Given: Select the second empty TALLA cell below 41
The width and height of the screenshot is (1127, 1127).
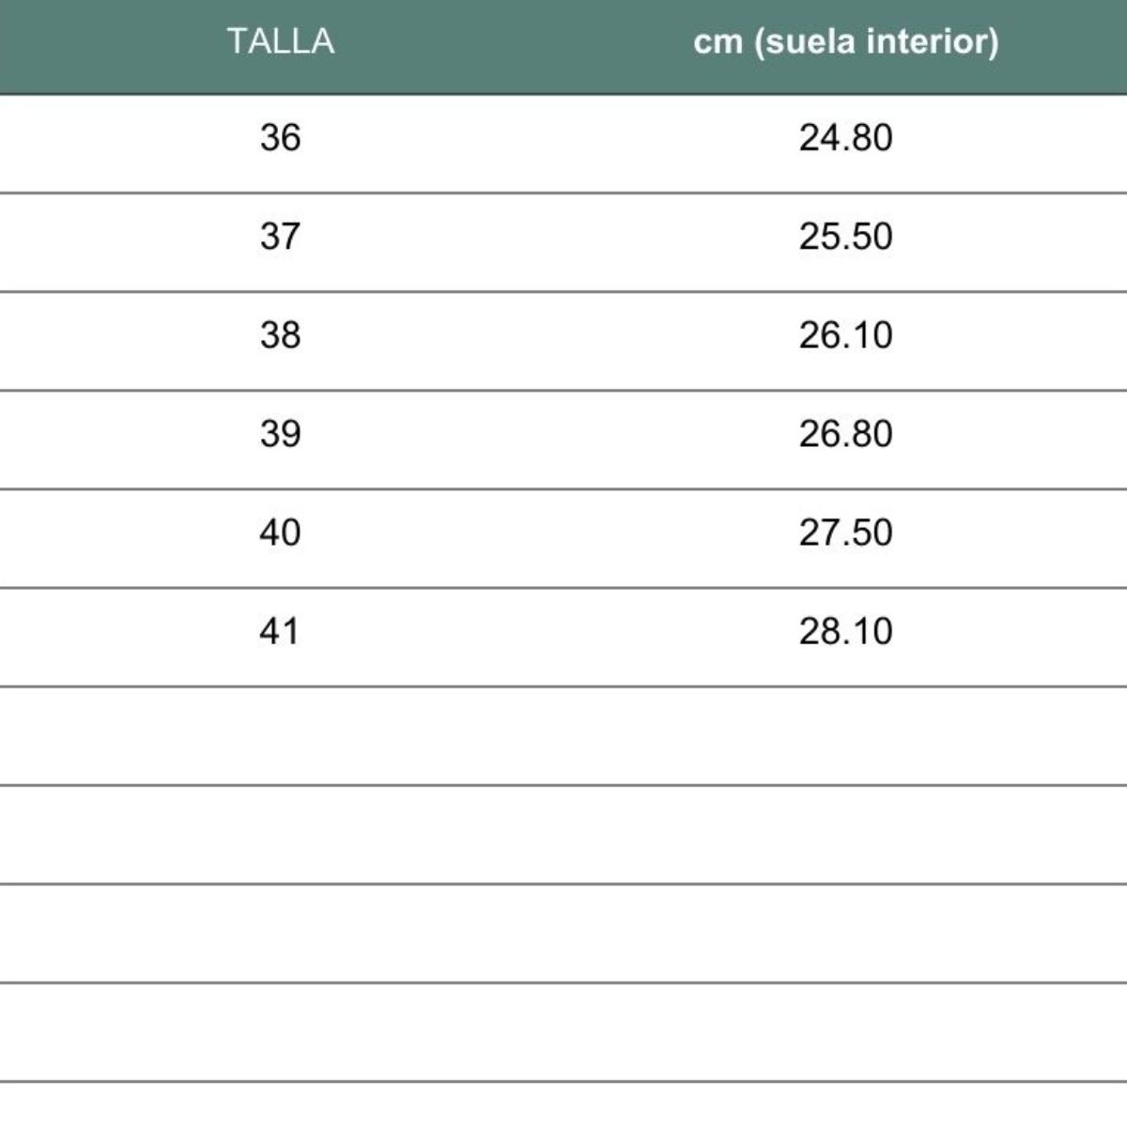Looking at the screenshot, I should tap(280, 834).
